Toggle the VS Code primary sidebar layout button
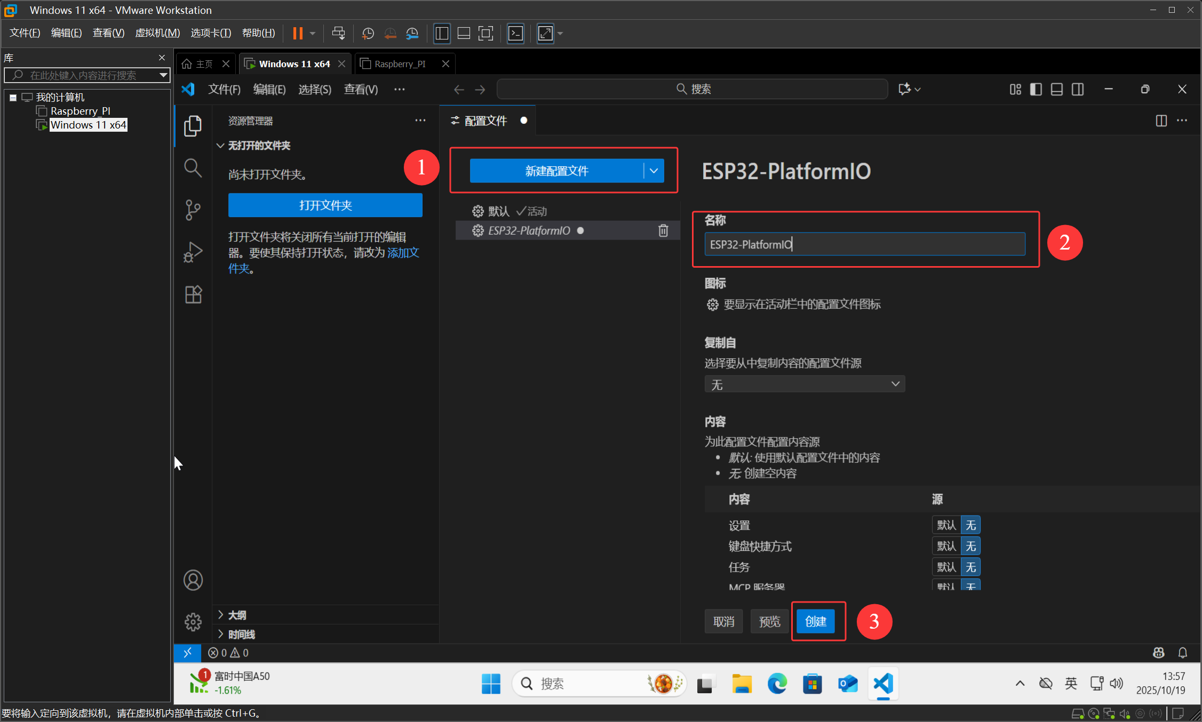The height and width of the screenshot is (722, 1202). click(x=1036, y=89)
